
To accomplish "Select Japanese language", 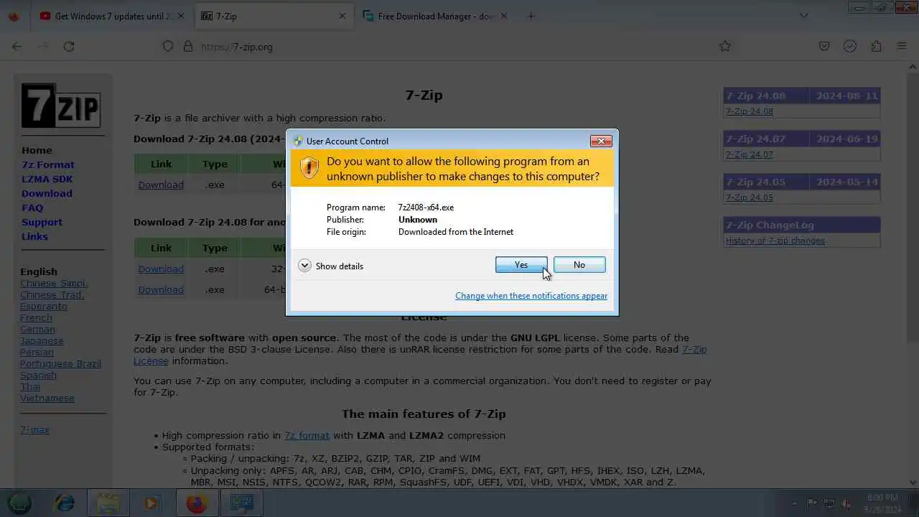I will pos(42,340).
